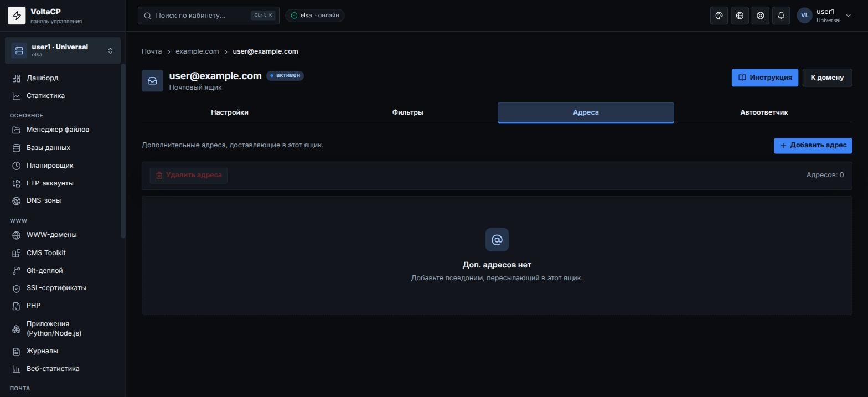Open SSL-сертификаты in sidebar
868x397 pixels.
coord(56,288)
